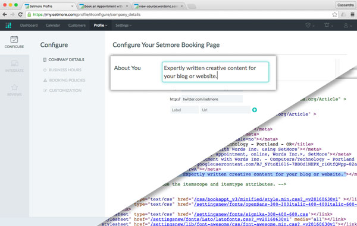Image resolution: width=357 pixels, height=226 pixels.
Task: Click the Customization edit icon
Action: 45,90
